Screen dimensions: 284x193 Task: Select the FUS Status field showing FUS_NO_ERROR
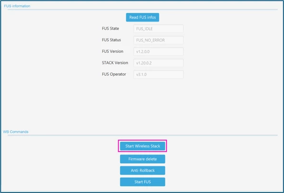(159, 40)
